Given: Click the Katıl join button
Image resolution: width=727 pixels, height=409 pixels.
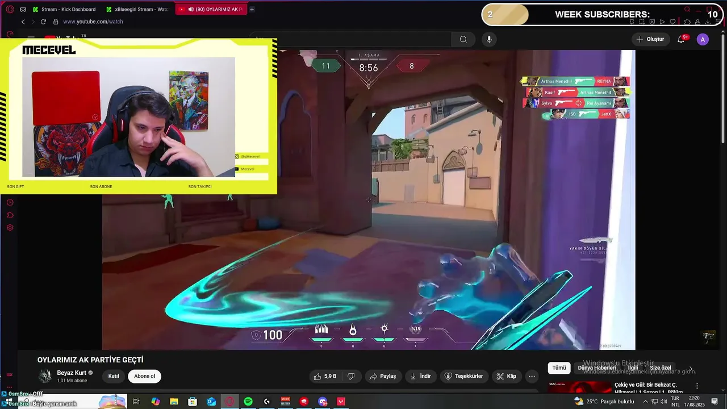Looking at the screenshot, I should pos(114,376).
